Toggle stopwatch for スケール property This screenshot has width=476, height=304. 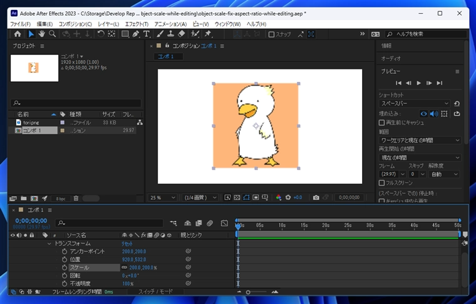[65, 268]
